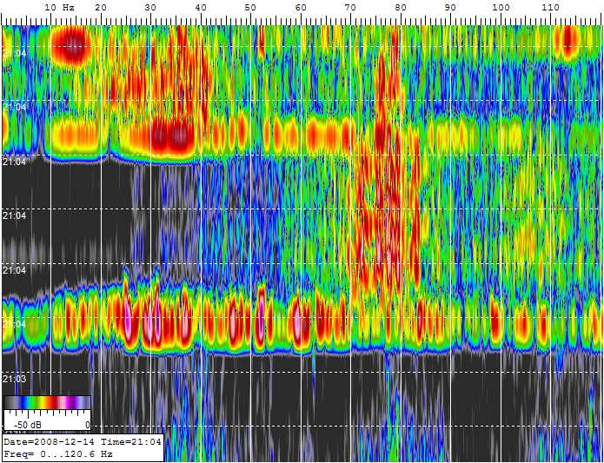Viewport: 604px width, 463px height.
Task: Click the Freq= 0...120.6 Hz readout
Action: (58, 453)
